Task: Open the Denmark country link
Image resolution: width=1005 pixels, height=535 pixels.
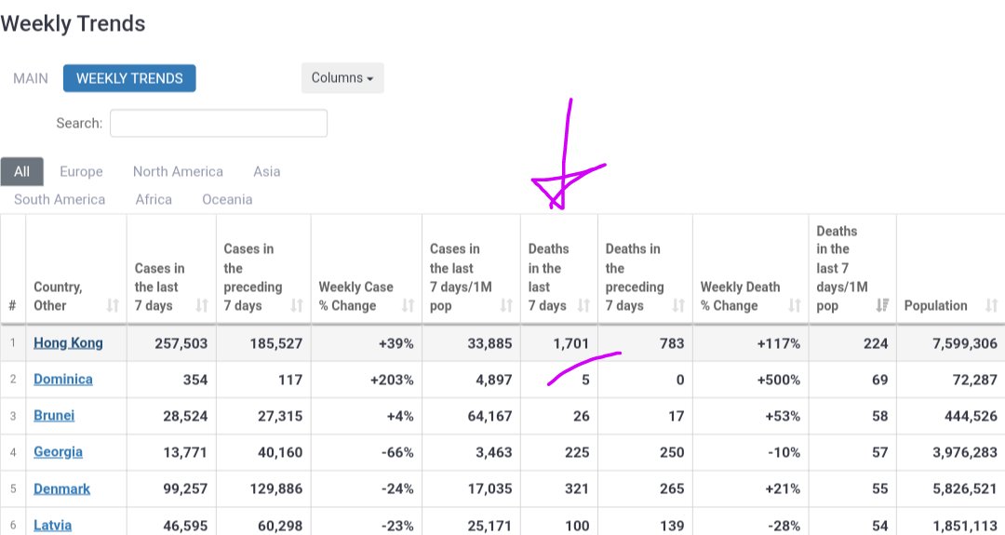Action: pos(61,488)
